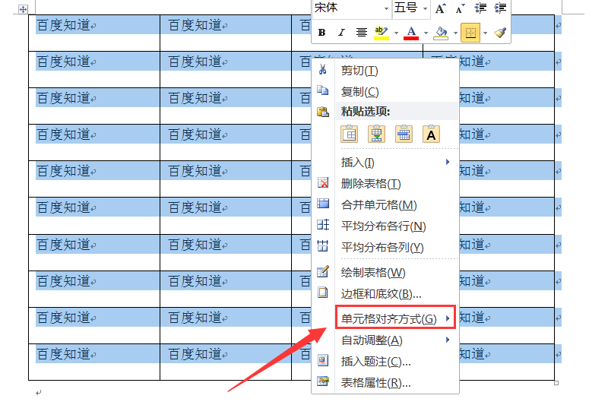
Task: Click the distribute rows icon
Action: (x=322, y=225)
